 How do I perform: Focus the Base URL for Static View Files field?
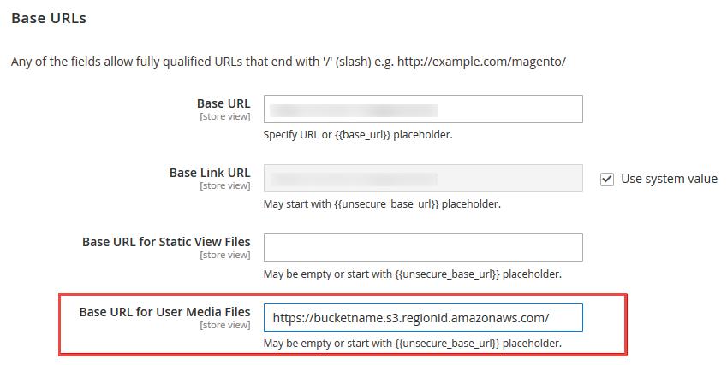[x=423, y=248]
